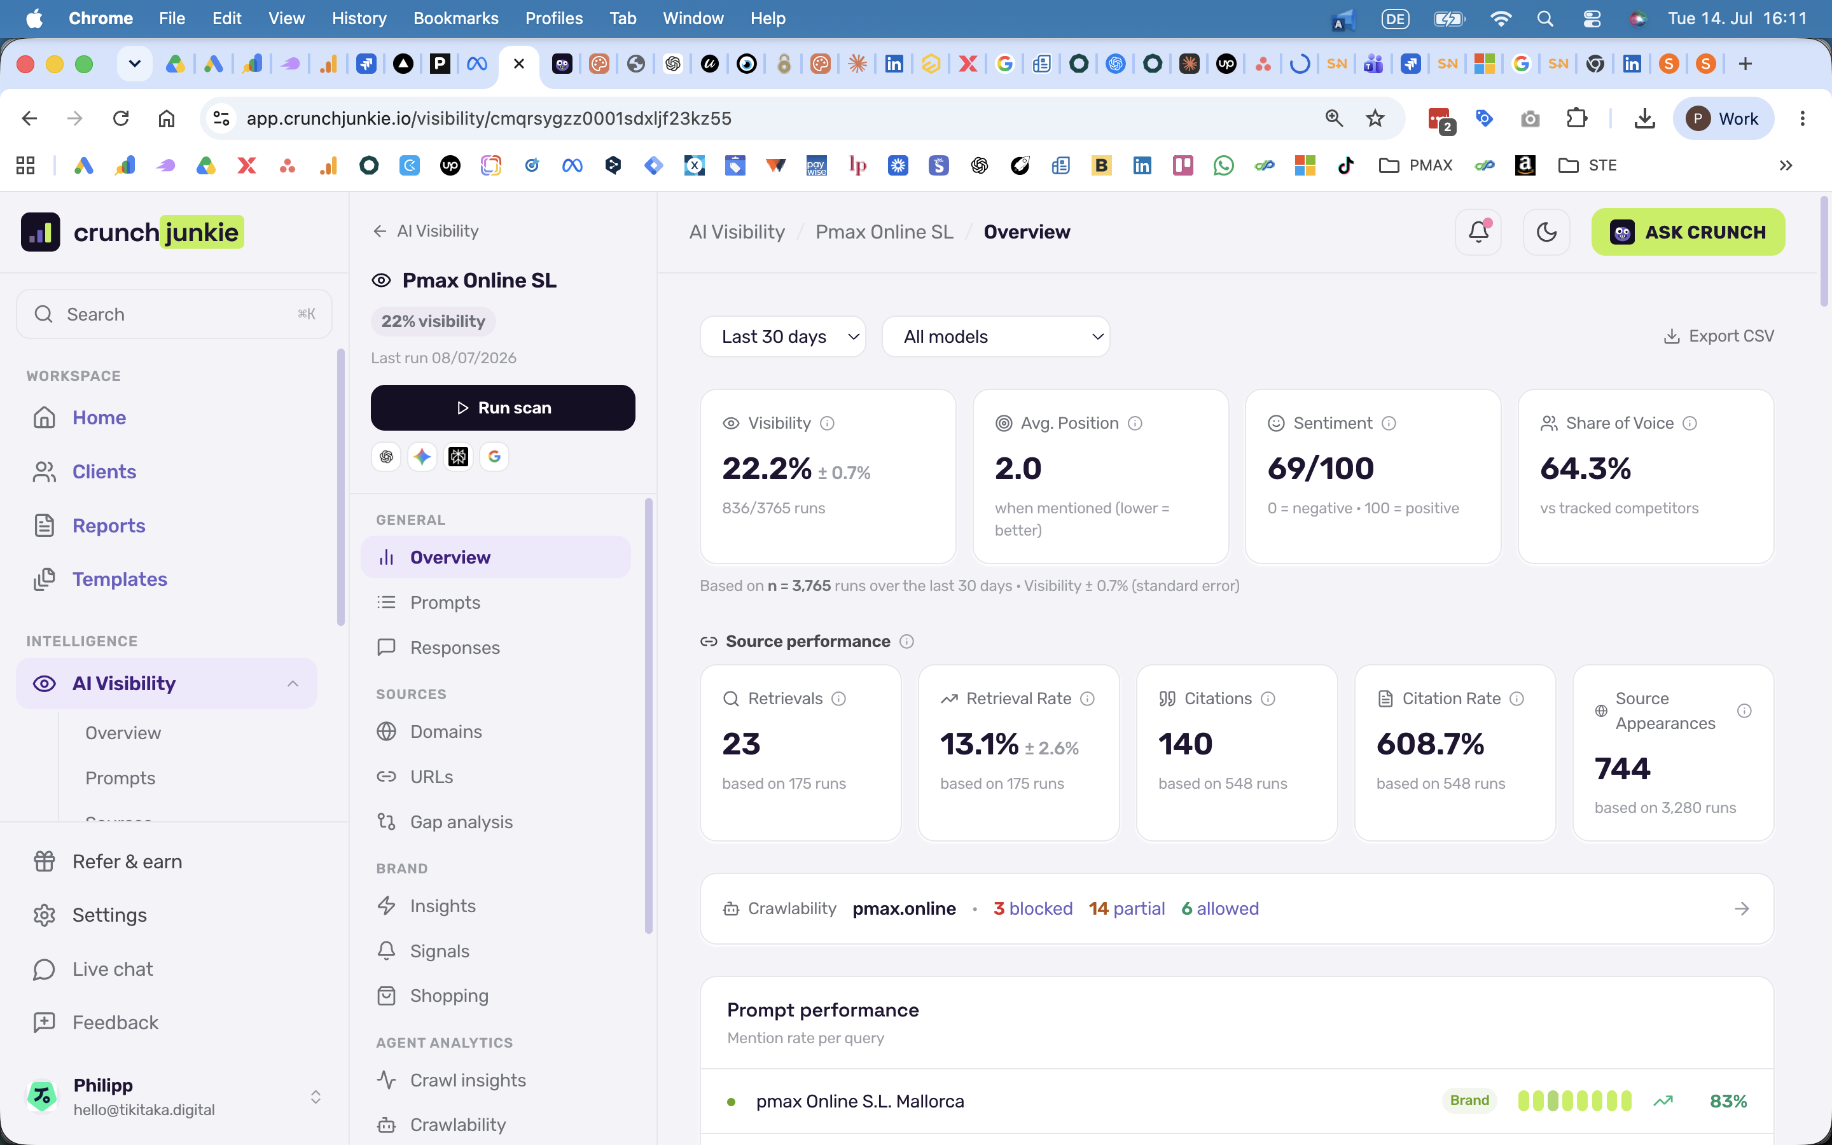Show info for Source Appearances
1832x1145 pixels.
click(x=1744, y=711)
